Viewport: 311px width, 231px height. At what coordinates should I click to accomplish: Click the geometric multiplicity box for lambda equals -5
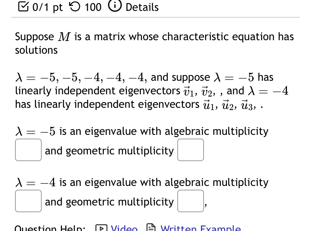pyautogui.click(x=190, y=149)
